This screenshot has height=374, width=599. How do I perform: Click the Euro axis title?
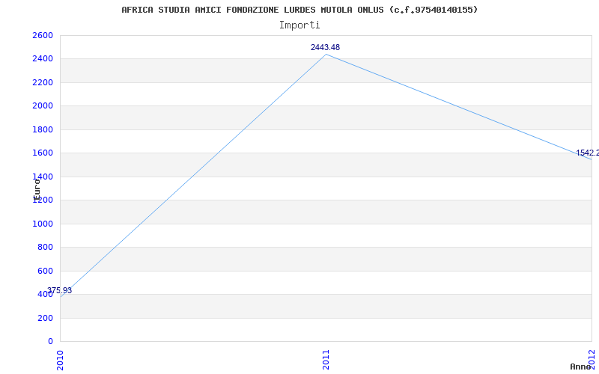tap(37, 190)
